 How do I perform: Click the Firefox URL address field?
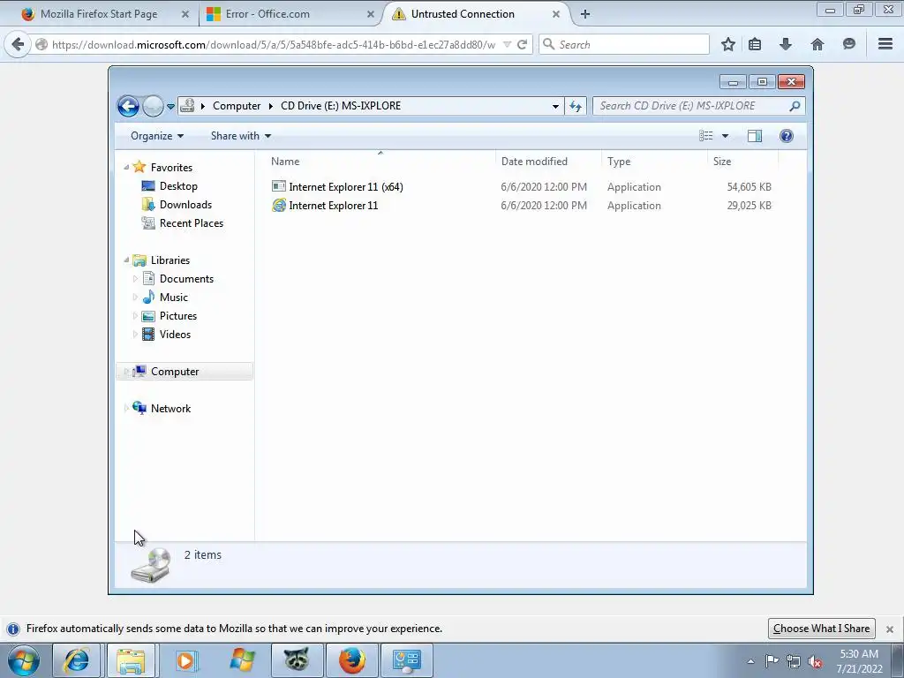[274, 44]
